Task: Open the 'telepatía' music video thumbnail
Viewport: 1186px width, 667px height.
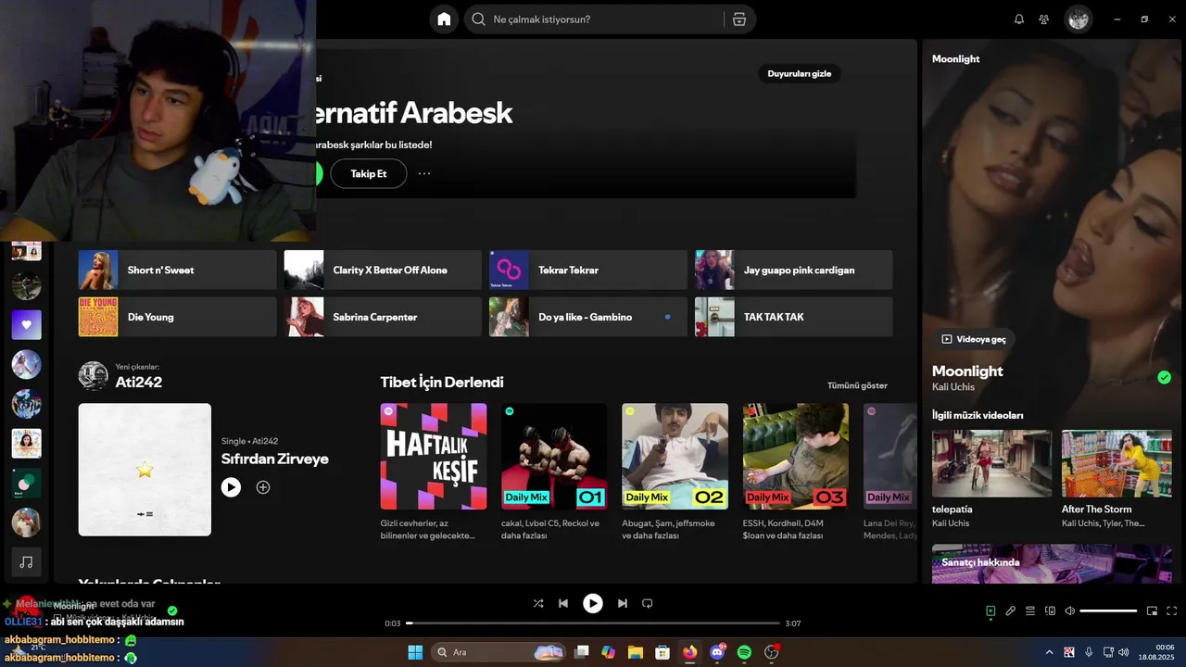Action: [x=991, y=463]
